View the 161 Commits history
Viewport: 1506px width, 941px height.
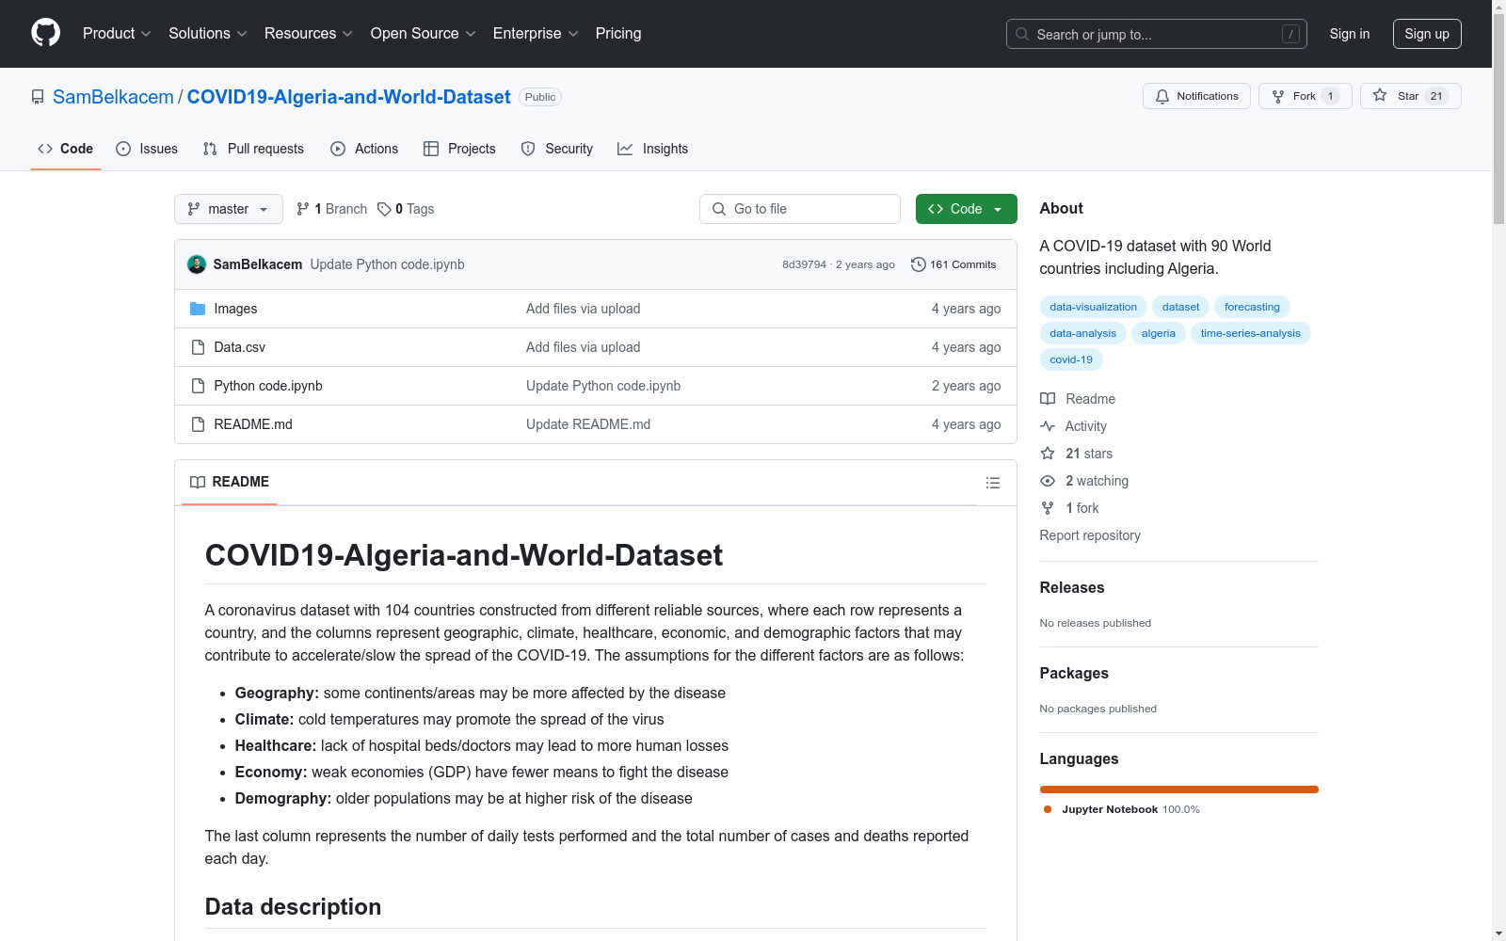pos(953,264)
